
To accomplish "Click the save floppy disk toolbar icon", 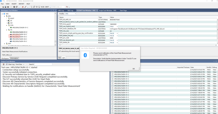I will click(x=8, y=7).
